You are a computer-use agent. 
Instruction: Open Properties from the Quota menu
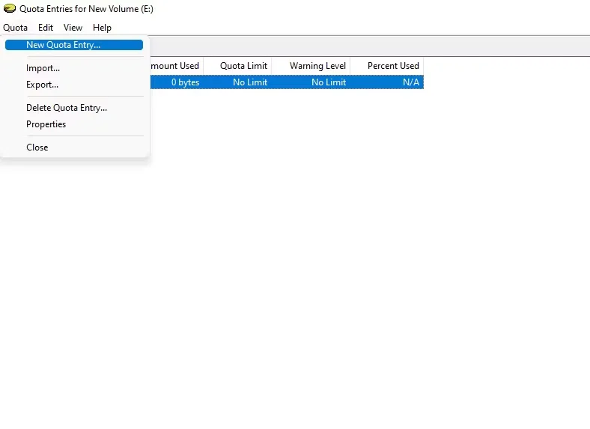click(x=46, y=124)
